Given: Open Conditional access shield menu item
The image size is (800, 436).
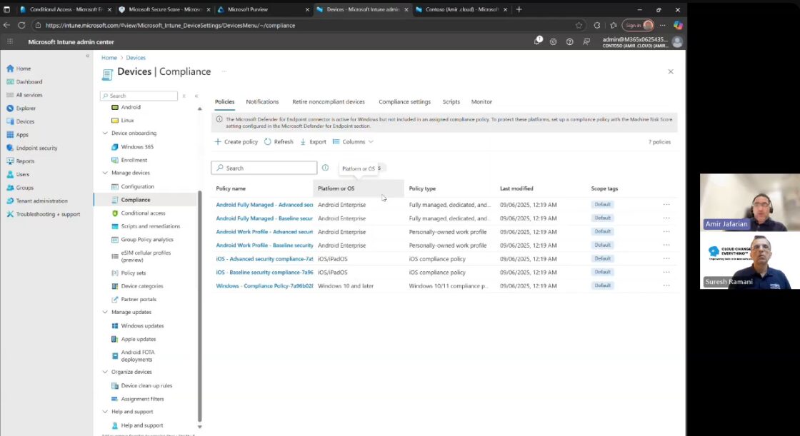Looking at the screenshot, I should point(142,213).
